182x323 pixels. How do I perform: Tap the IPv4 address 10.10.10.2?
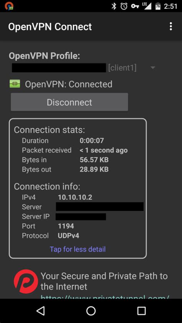click(75, 197)
